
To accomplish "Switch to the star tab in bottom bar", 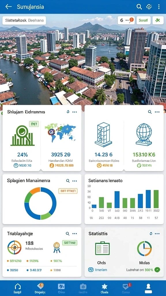I will [x=104, y=288].
